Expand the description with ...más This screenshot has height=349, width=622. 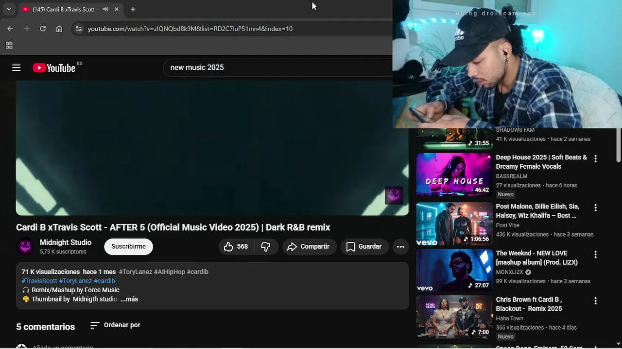[x=129, y=299]
